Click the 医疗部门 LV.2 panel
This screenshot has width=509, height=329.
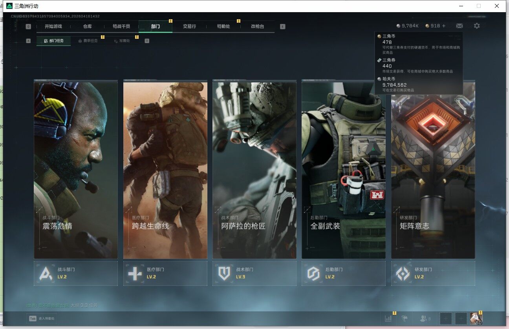click(x=165, y=273)
